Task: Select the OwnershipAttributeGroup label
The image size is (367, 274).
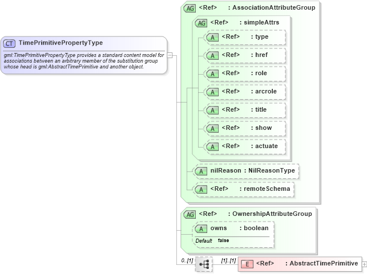Action: point(272,214)
